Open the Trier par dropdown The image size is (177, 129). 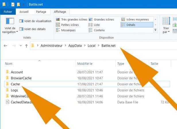click(x=166, y=30)
